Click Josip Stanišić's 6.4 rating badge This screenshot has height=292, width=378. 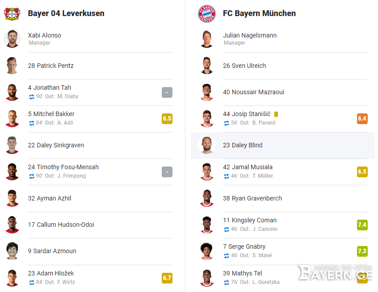click(362, 118)
